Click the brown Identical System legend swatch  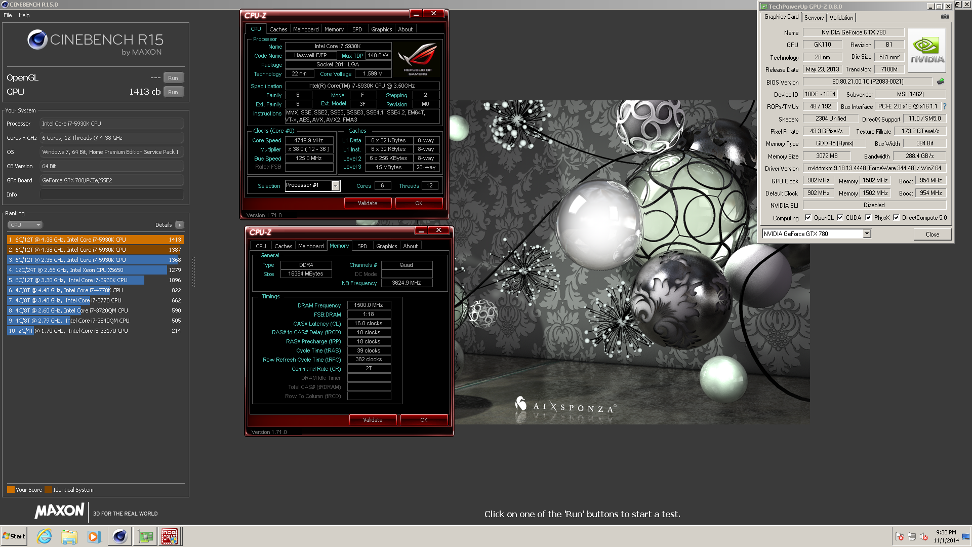(x=48, y=490)
